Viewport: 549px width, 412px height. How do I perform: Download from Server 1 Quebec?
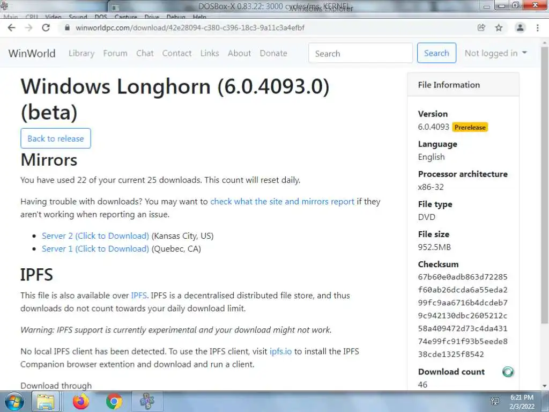(x=95, y=249)
